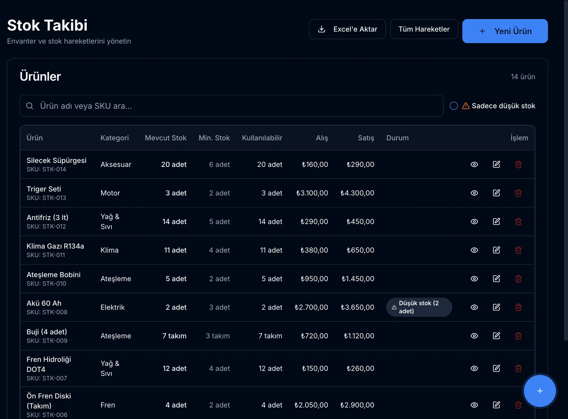The image size is (568, 419).
Task: Click the Düşük stok (2 adet) badge
Action: [x=419, y=307]
